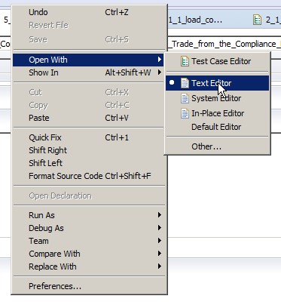Click the System Editor document icon
Image resolution: width=281 pixels, height=305 pixels.
point(185,98)
